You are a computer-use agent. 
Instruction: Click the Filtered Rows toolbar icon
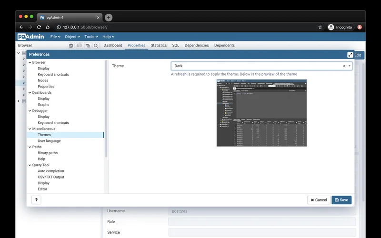[x=88, y=45]
